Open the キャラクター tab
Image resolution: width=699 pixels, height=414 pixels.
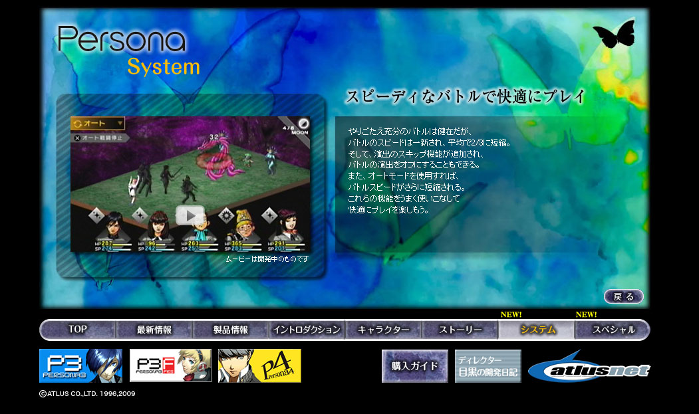[x=383, y=330]
